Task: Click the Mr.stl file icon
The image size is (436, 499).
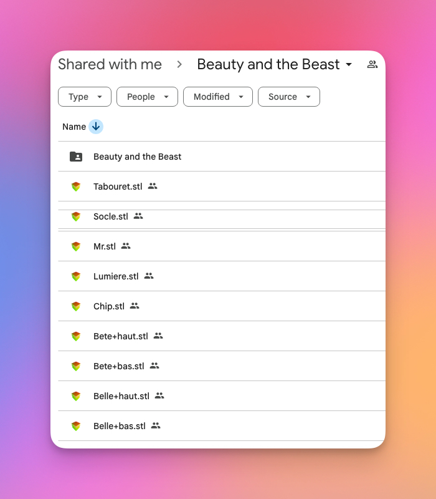Action: point(76,246)
